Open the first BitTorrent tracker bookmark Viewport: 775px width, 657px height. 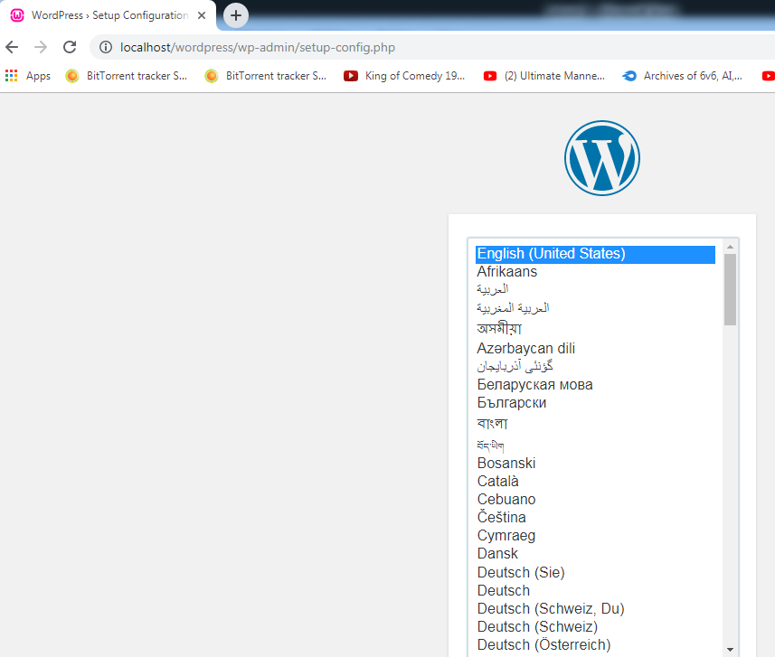click(x=127, y=76)
